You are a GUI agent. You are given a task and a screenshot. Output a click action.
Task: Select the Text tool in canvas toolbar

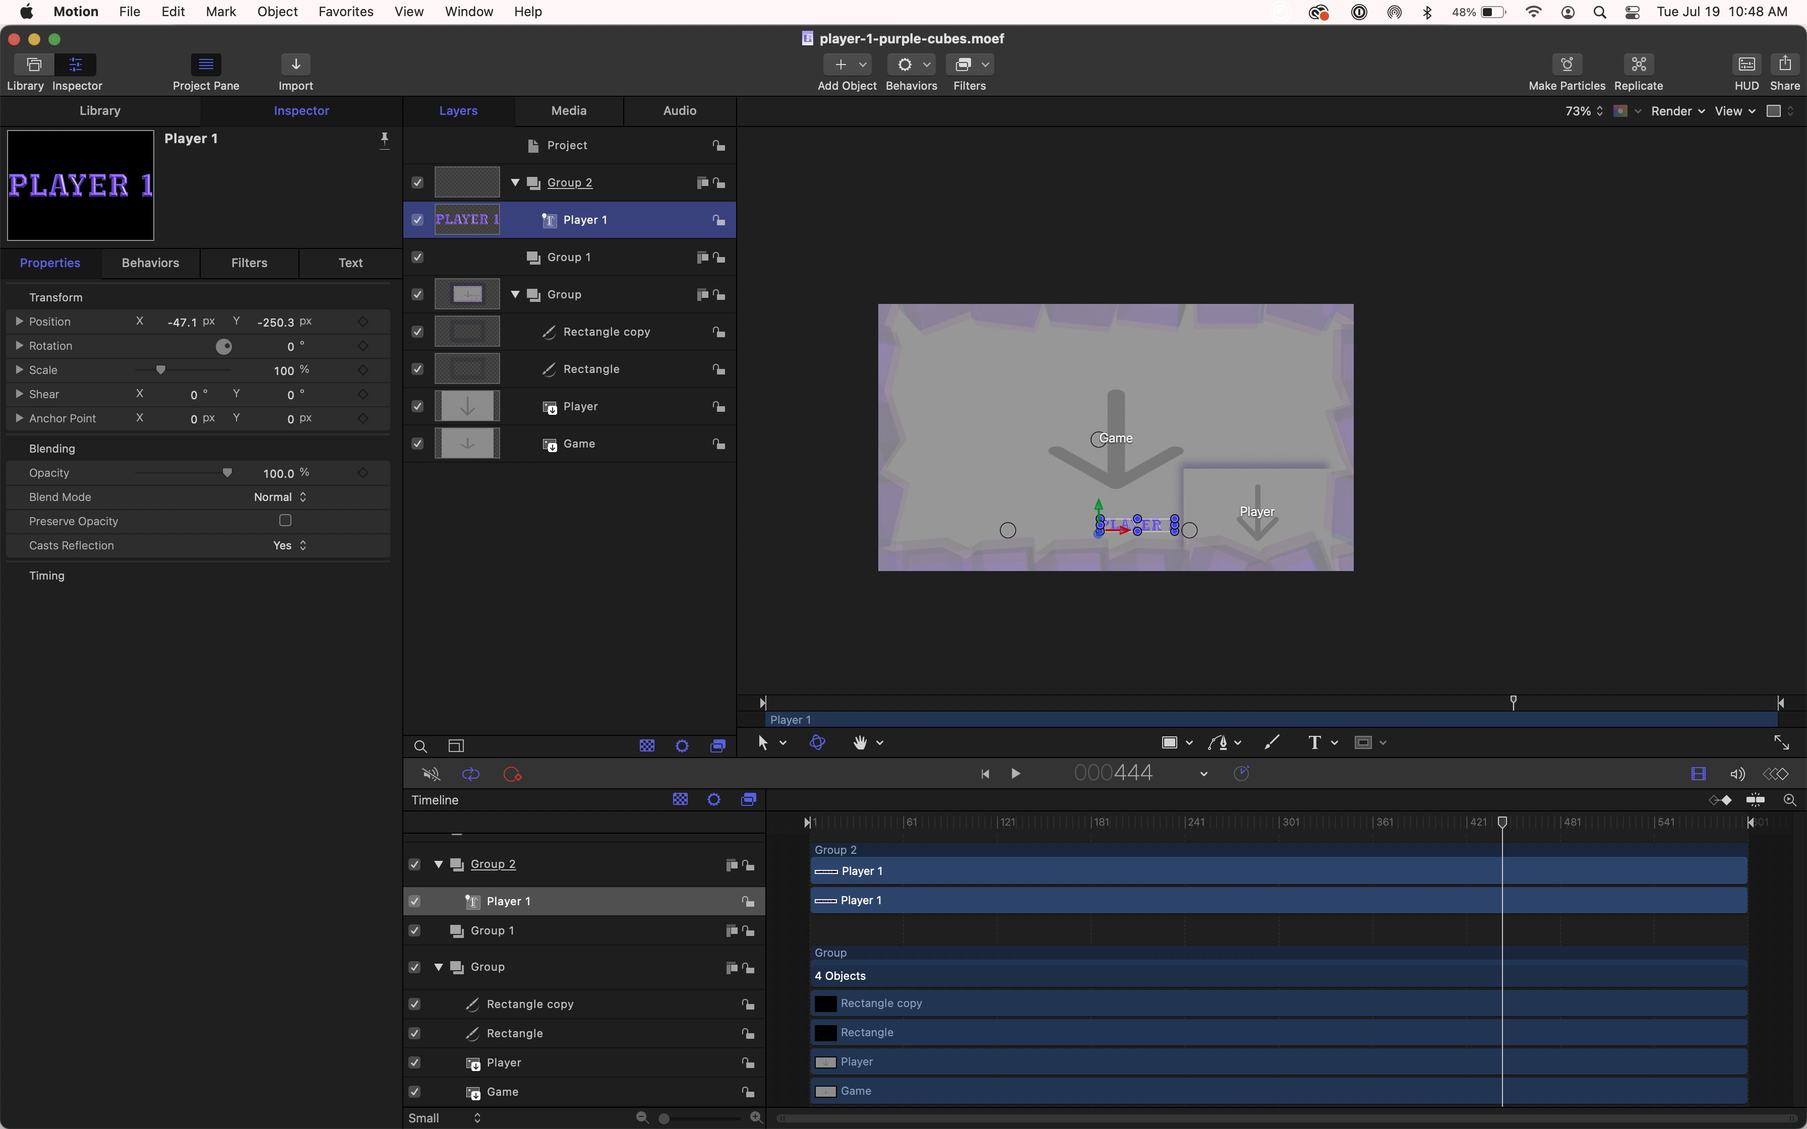1314,742
